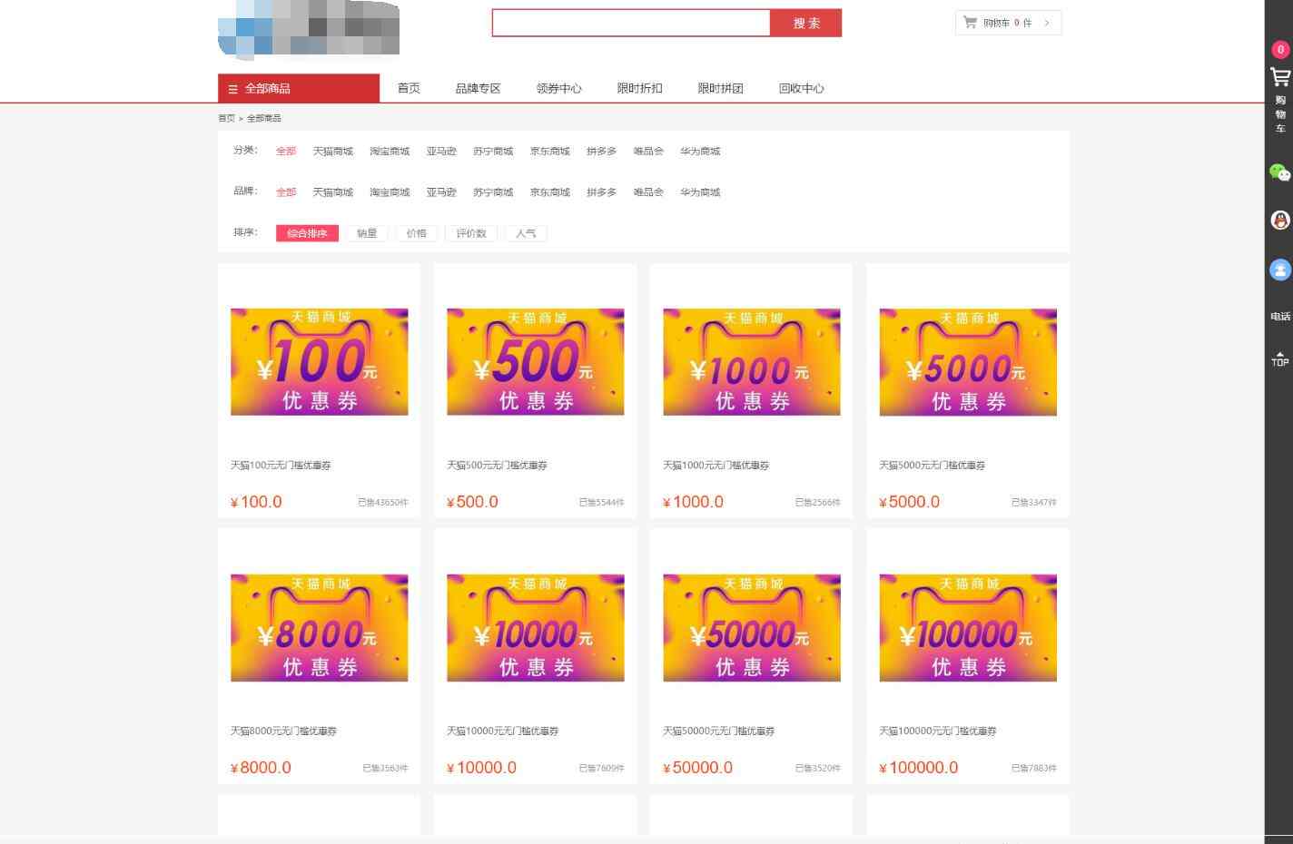Select 综合排序 sort option

pos(307,233)
